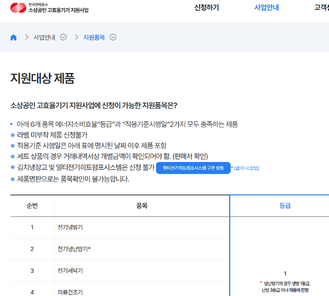Select the 전기세탁기 table row

tap(120, 271)
